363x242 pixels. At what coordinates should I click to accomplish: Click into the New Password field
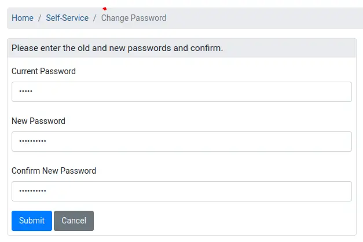(181, 141)
